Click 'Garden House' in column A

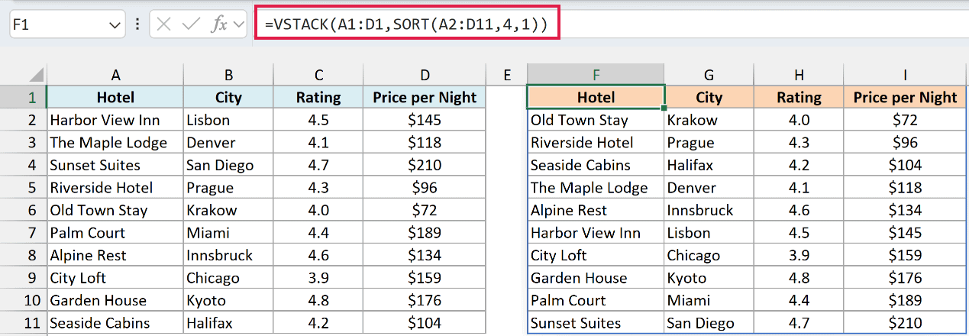tap(98, 300)
